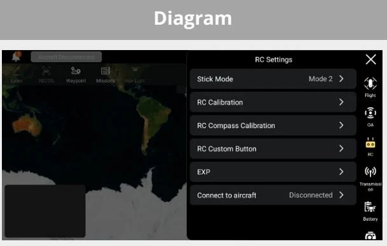Open the Battery settings icon
Image resolution: width=387 pixels, height=246 pixels.
(x=370, y=207)
